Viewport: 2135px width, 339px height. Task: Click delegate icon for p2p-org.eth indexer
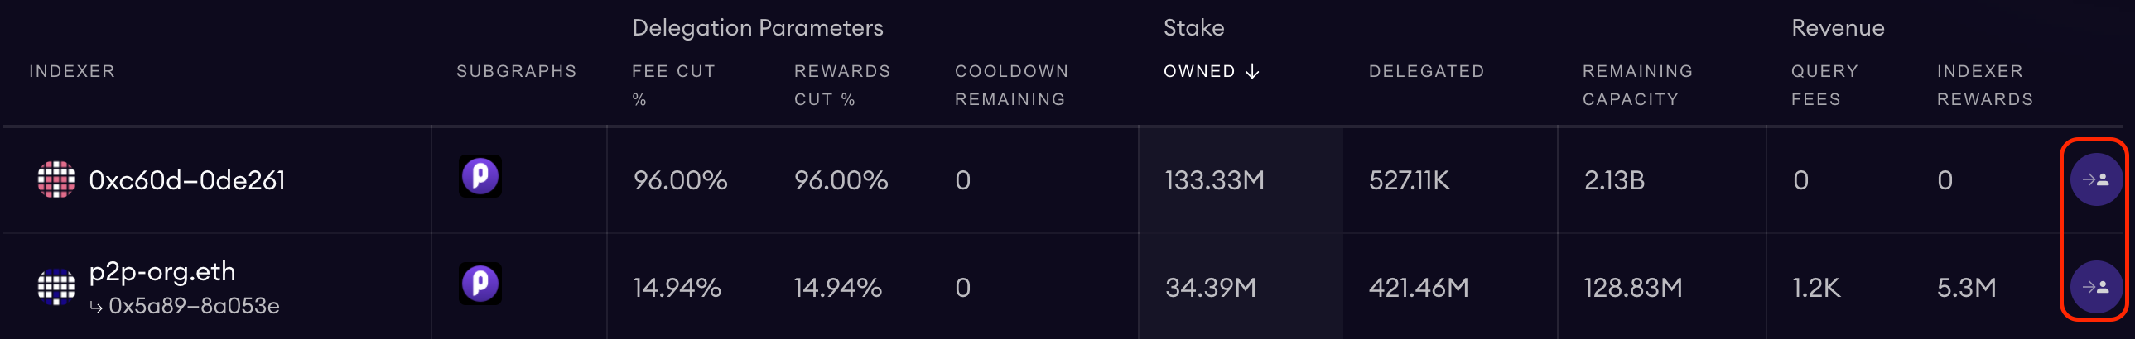pos(2096,287)
